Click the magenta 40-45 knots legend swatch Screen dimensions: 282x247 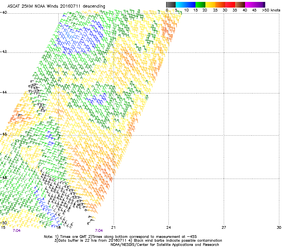point(250,5)
